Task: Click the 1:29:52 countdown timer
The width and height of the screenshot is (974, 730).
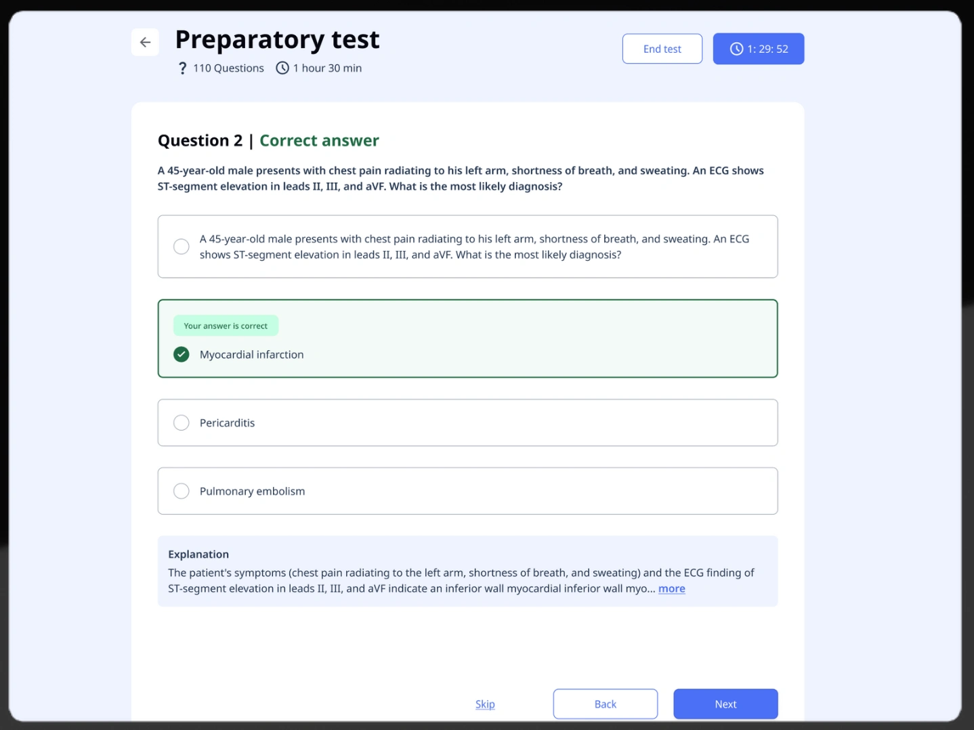Action: 767,49
